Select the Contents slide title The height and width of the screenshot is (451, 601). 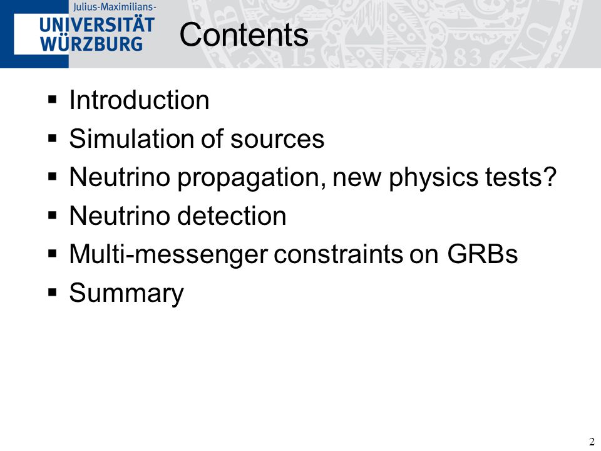tap(244, 34)
